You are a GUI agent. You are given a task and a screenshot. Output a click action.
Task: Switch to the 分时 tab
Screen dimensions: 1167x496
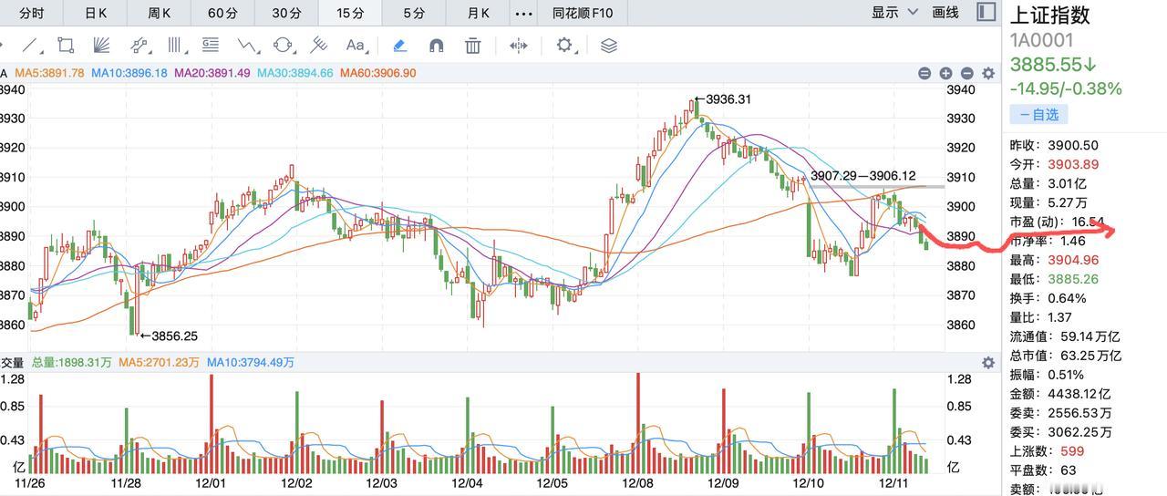pyautogui.click(x=32, y=13)
